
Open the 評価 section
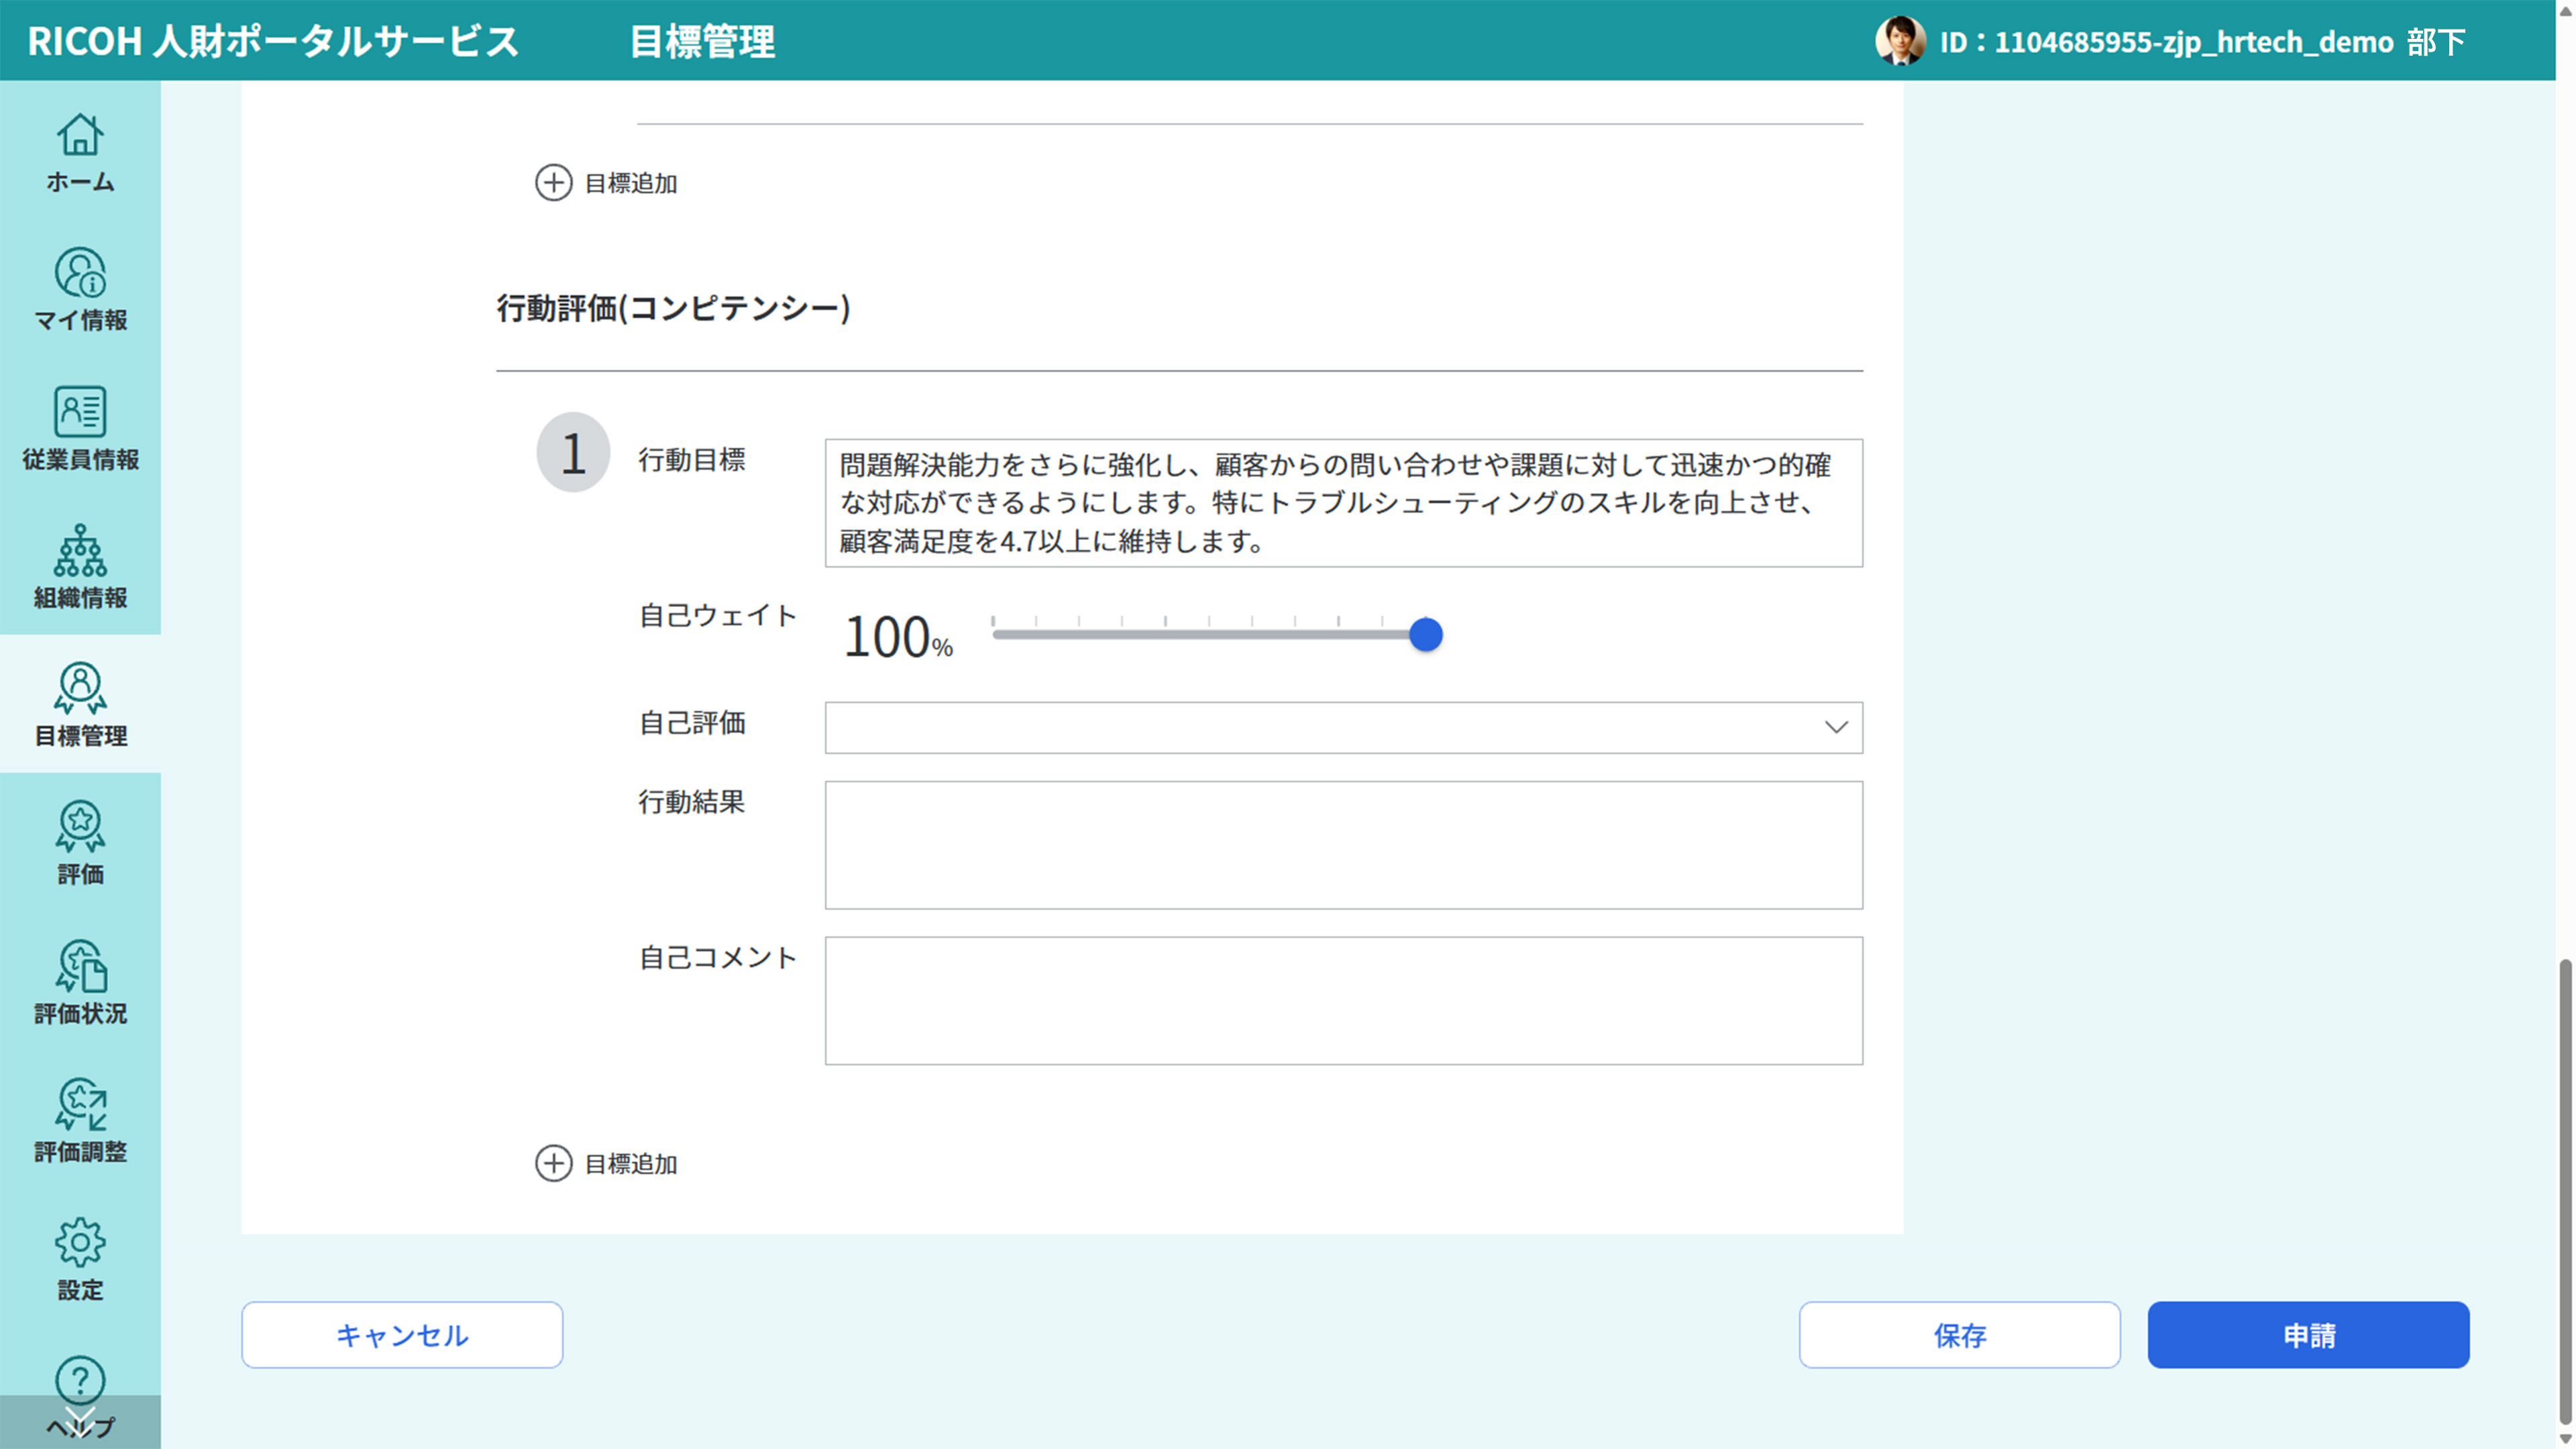tap(80, 845)
